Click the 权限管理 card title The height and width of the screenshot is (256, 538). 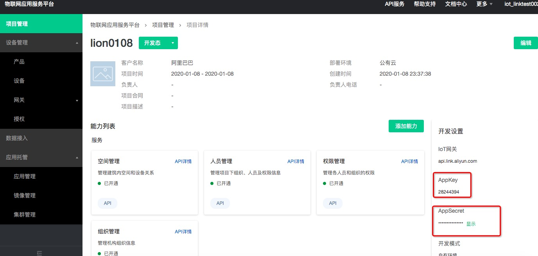coord(334,161)
